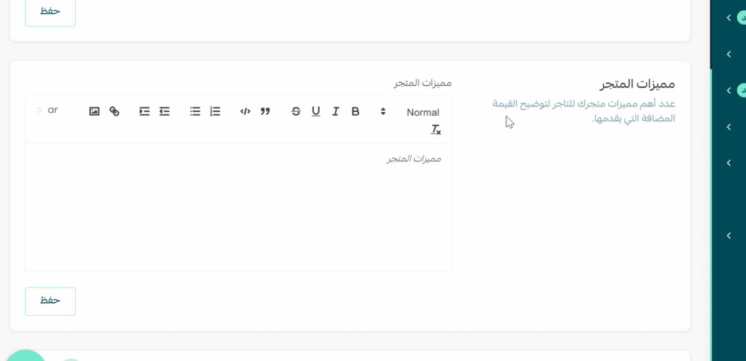Toggle italic formatting

tap(336, 111)
